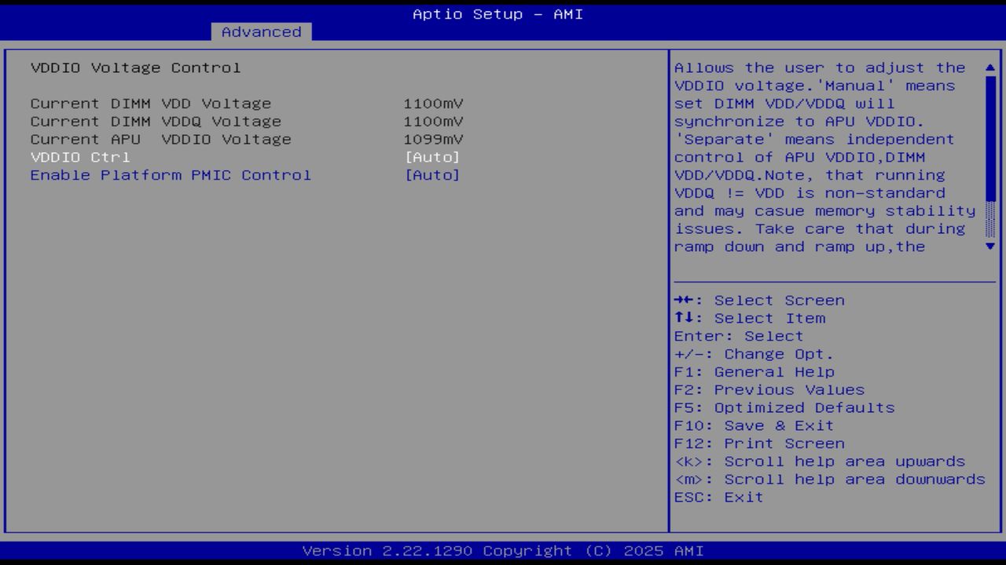Click the scroll-down arrow in the help area

tap(989, 246)
